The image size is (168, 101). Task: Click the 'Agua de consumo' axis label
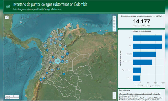pos(127,70)
